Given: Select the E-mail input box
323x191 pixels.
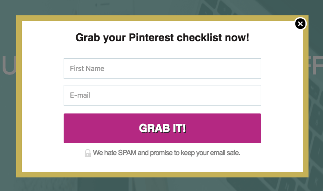Looking at the screenshot, I should coord(162,95).
